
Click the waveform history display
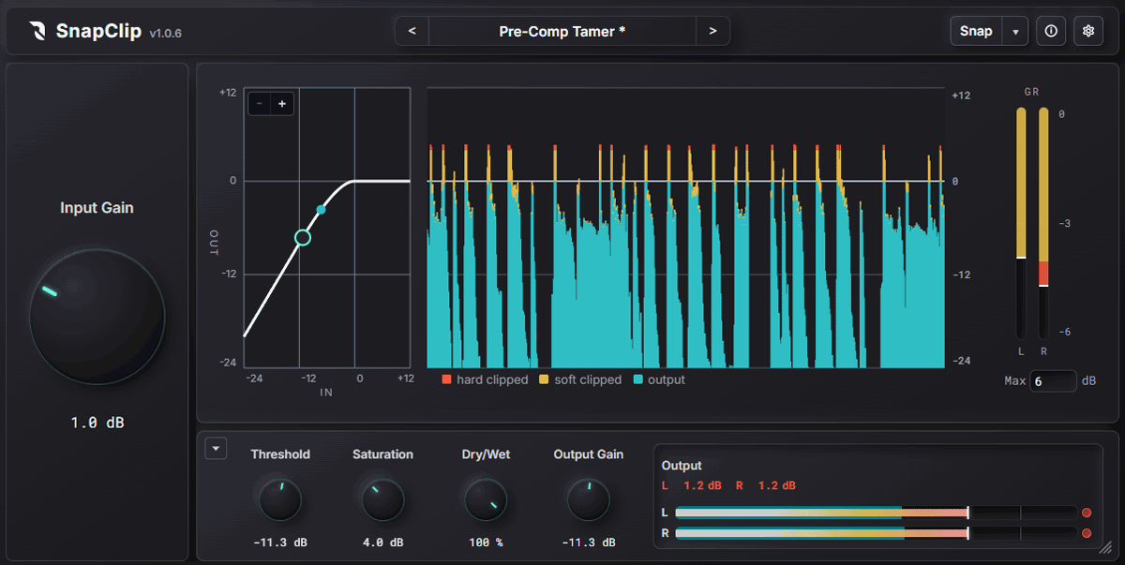click(685, 228)
